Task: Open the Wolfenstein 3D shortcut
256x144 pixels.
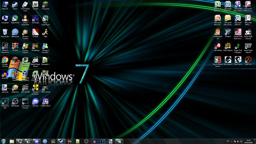Action: (x=218, y=34)
